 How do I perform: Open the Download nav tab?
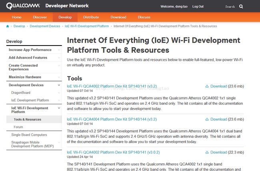(118, 17)
